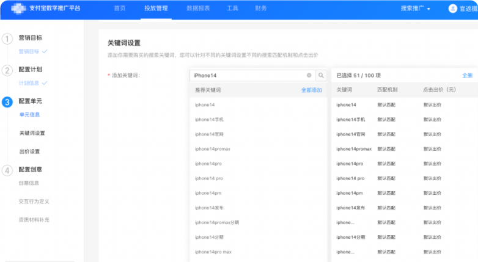Viewport: 478px width, 262px height.
Task: Click the 全部添加 link
Action: [312, 90]
